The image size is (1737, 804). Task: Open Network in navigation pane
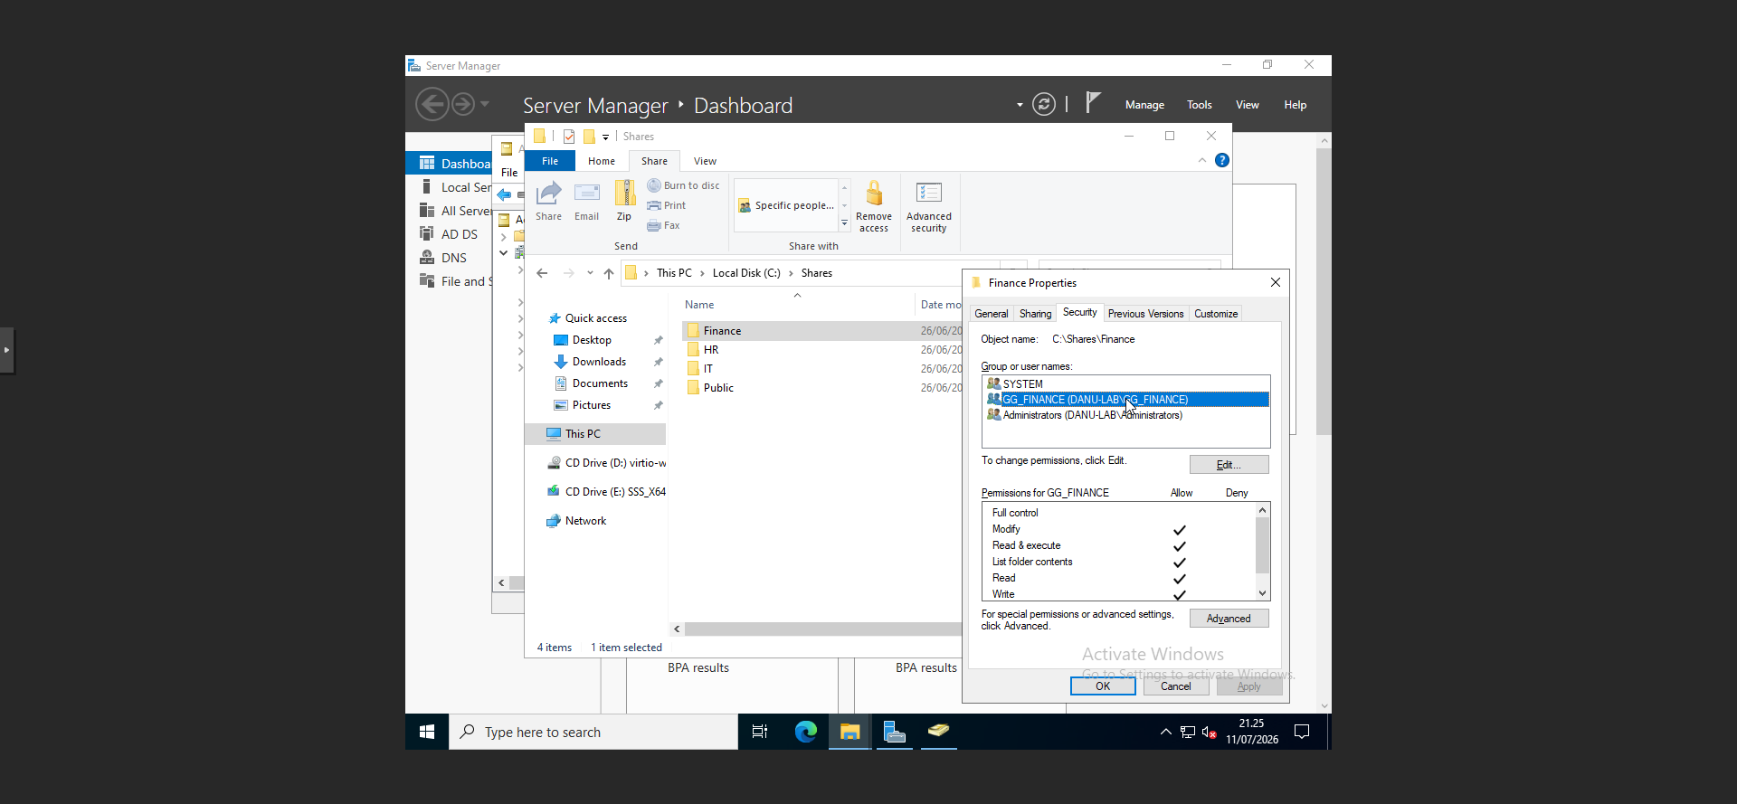585,521
